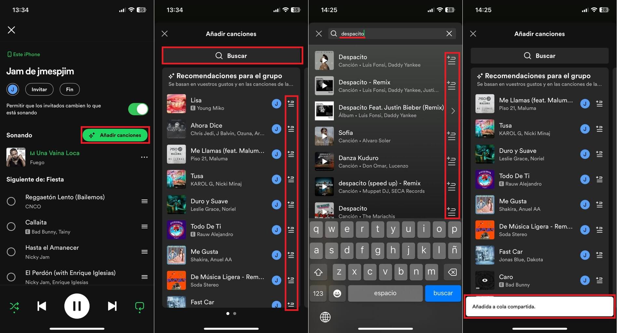Toggle repeat icon in Jam player

point(140,307)
